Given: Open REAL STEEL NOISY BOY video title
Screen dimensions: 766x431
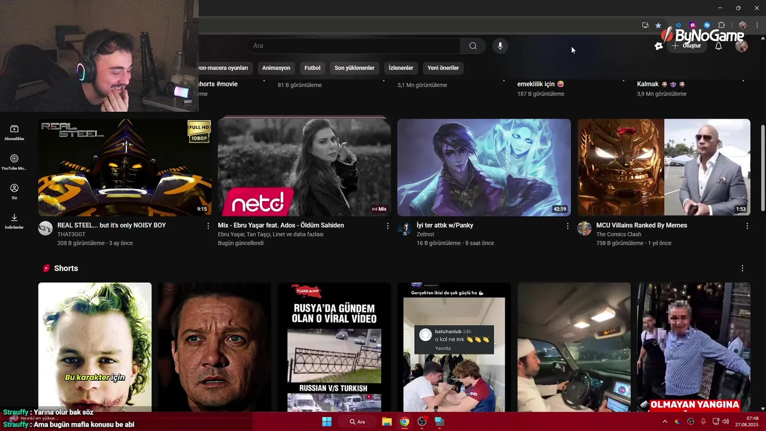Looking at the screenshot, I should pos(111,226).
